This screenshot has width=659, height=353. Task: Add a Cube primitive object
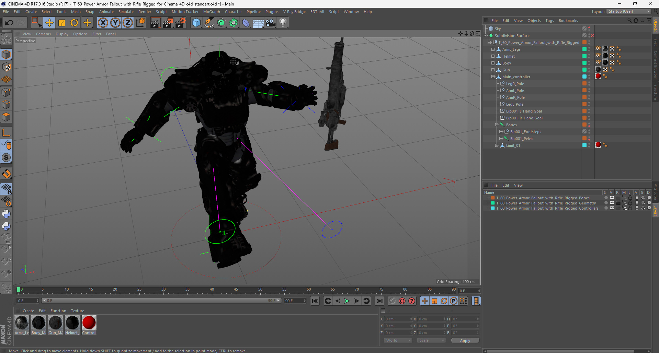coord(196,23)
